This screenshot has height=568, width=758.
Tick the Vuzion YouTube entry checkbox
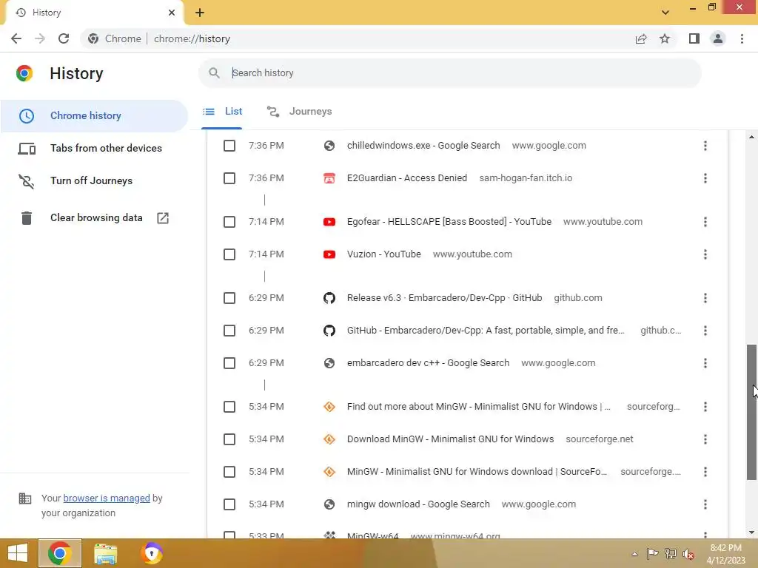pyautogui.click(x=229, y=254)
